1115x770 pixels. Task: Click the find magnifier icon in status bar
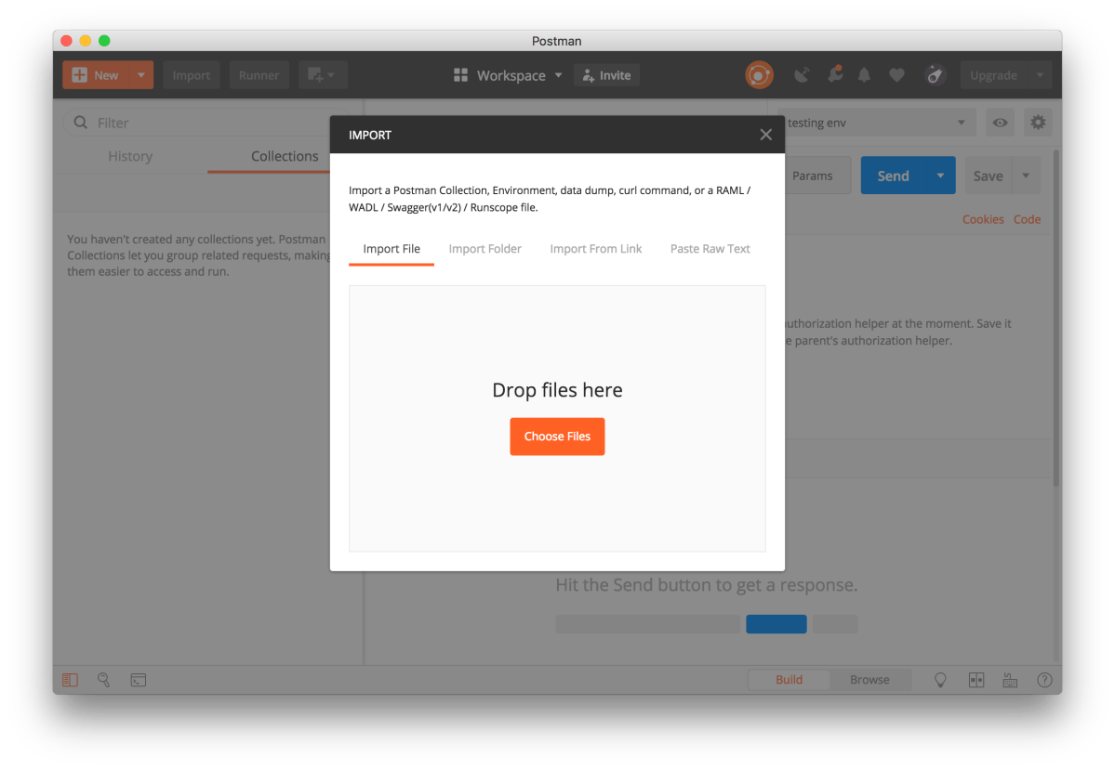click(104, 680)
